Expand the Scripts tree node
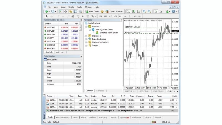 (x=86, y=46)
